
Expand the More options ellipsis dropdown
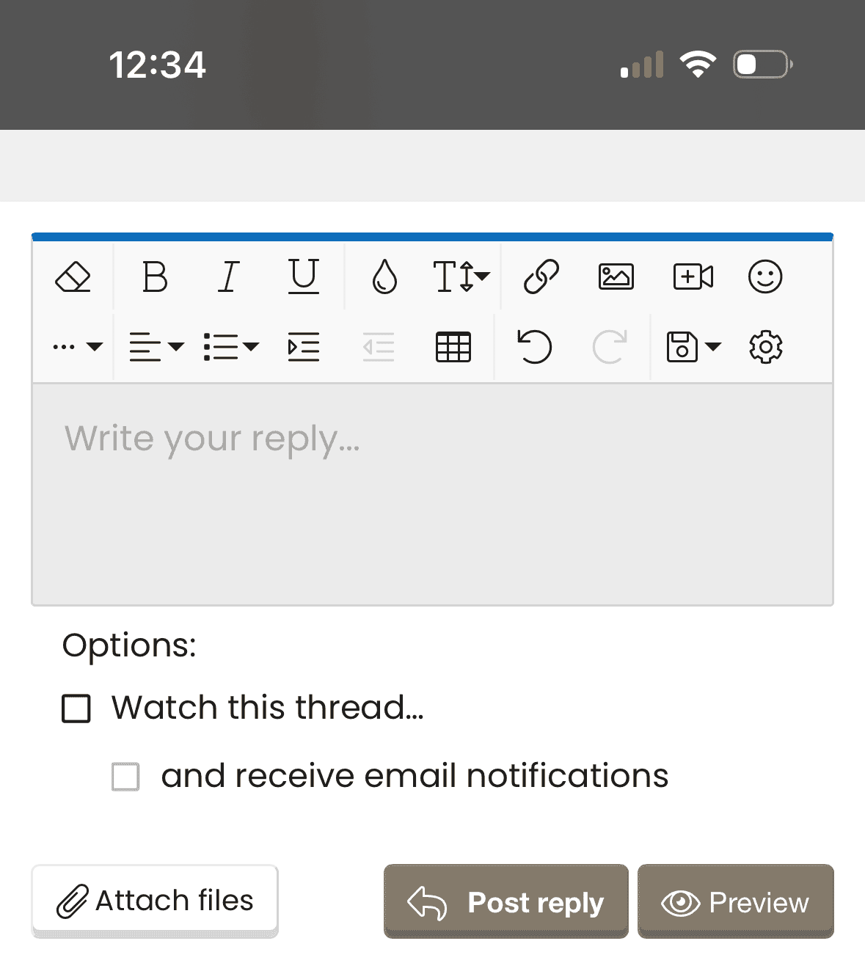tap(78, 347)
